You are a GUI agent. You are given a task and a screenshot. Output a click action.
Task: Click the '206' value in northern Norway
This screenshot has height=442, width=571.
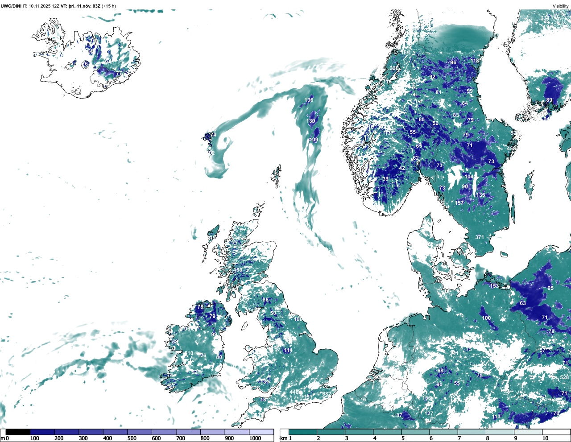pyautogui.click(x=394, y=68)
